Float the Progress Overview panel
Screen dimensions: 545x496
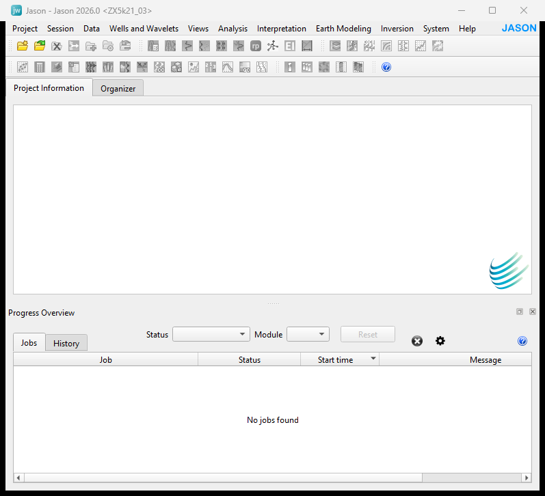[520, 312]
